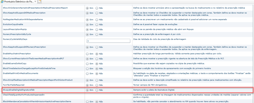Select Sim for BlockAttendanceCancelationWhenAdmissionHasActivePrescriptionItems
Image resolution: width=254 pixels, height=103 pixels.
[87, 102]
